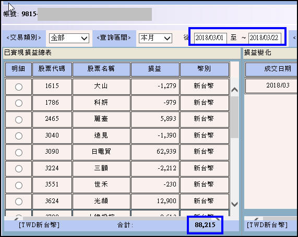Viewport: 298px width, 237px height.
Task: Select the radio button for stock 3224 三顧
Action: [x=19, y=169]
